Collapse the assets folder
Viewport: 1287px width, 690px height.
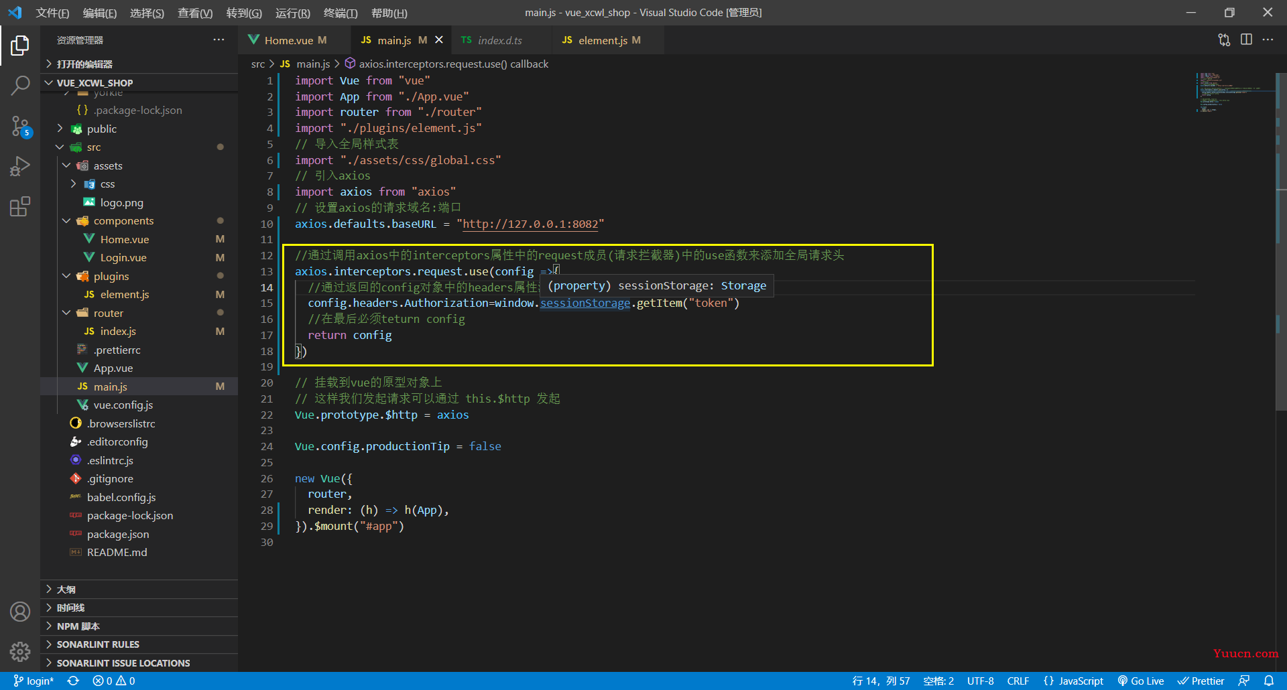click(x=139, y=165)
